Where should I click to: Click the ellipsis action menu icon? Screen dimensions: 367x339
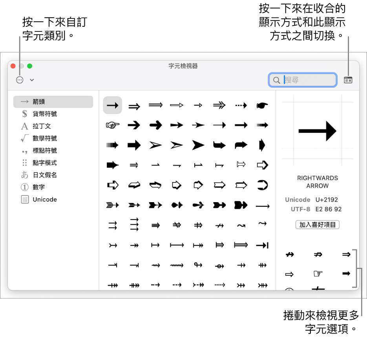[19, 80]
